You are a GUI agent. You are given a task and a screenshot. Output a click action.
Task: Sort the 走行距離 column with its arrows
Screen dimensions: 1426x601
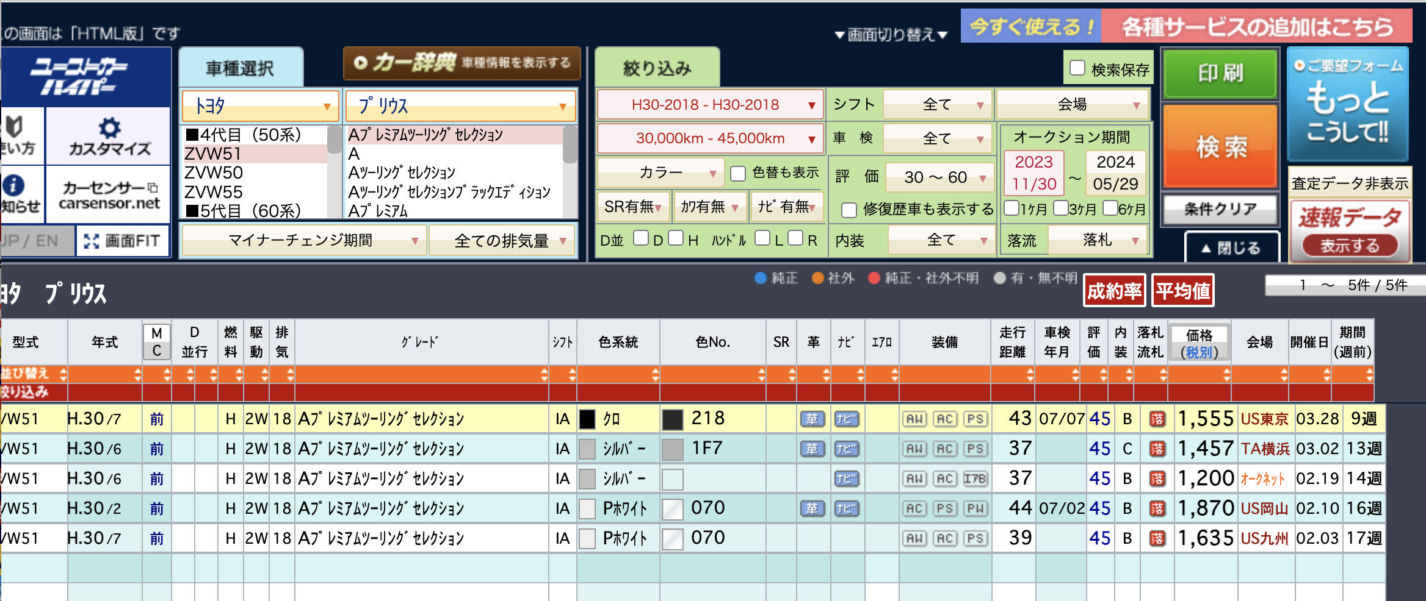pyautogui.click(x=1030, y=374)
